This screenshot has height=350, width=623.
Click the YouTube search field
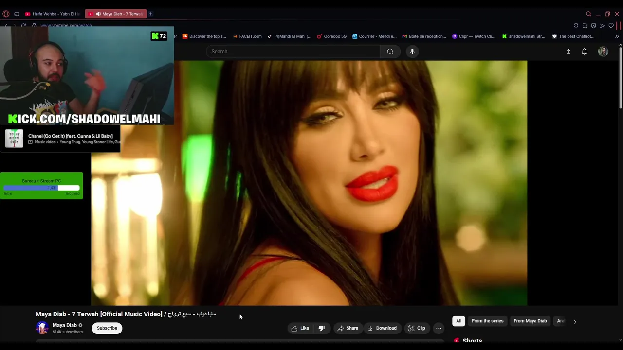point(293,52)
